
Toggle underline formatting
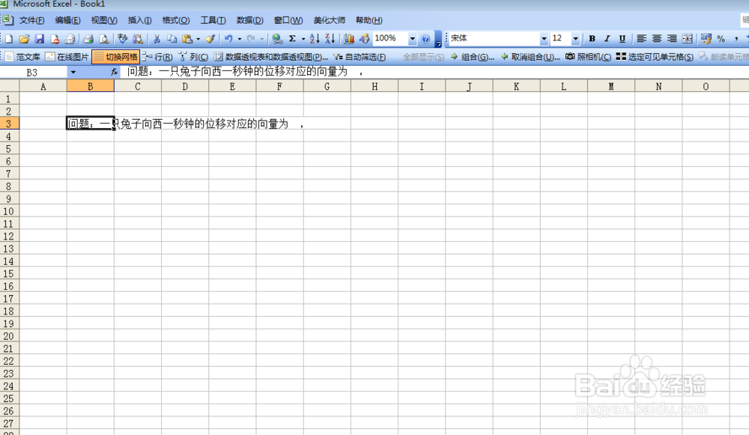click(622, 39)
